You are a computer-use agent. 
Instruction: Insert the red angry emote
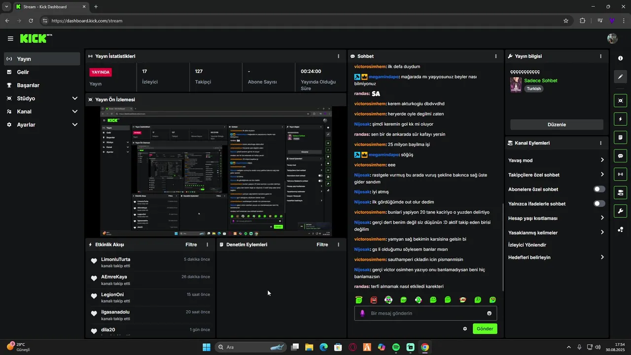point(374,299)
